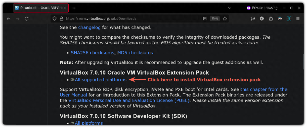This screenshot has width=307, height=128.
Task: Reload the current page
Action: 27,19
